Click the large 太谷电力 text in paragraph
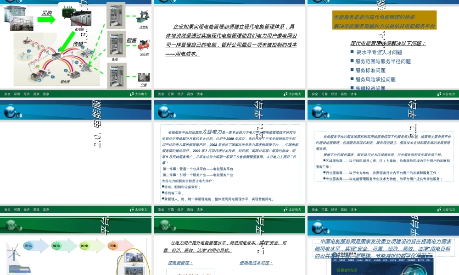The width and height of the screenshot is (459, 275). coord(212,132)
